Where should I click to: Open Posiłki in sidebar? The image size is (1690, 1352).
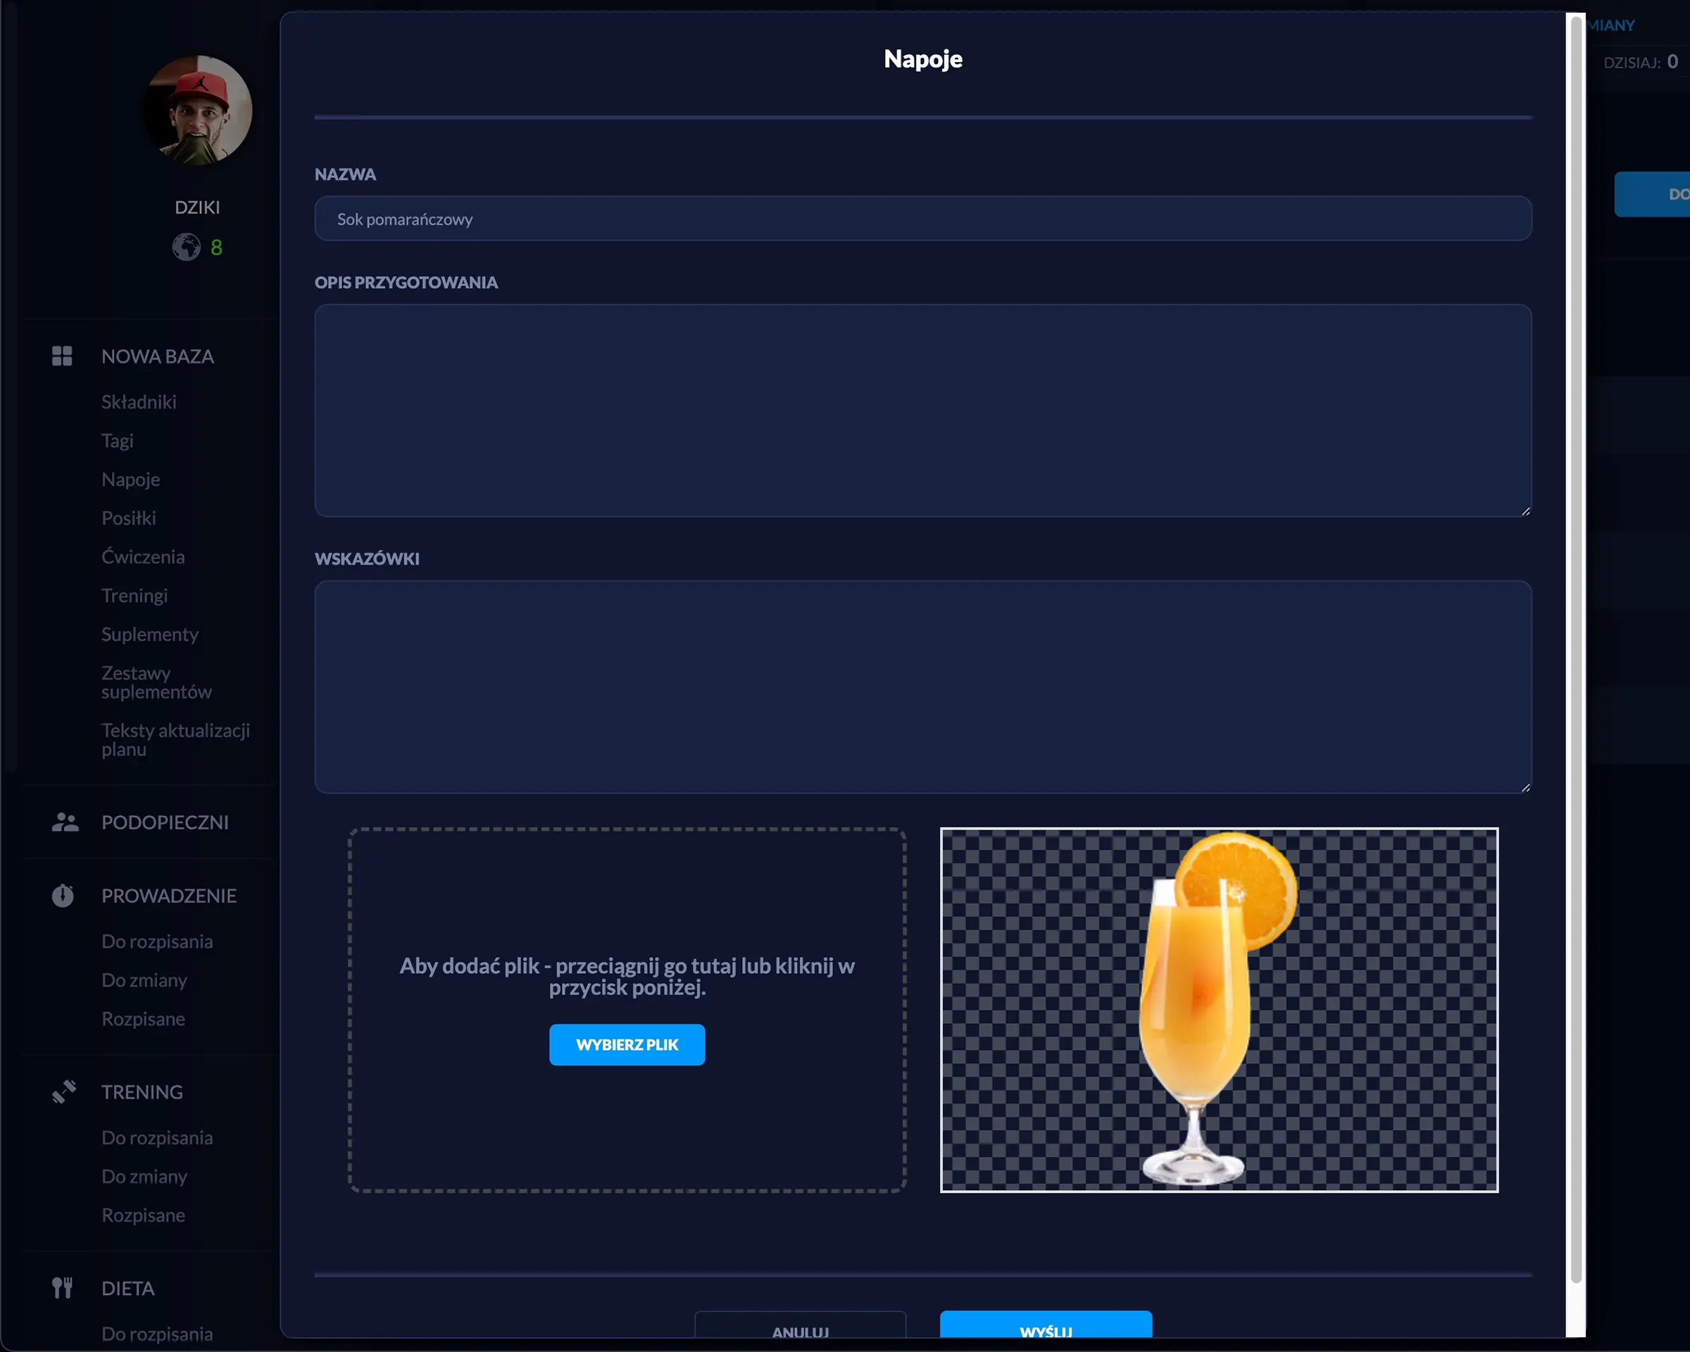click(x=129, y=518)
